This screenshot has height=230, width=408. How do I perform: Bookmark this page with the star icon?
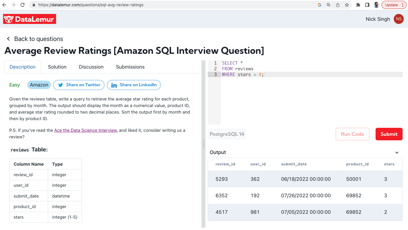[347, 5]
